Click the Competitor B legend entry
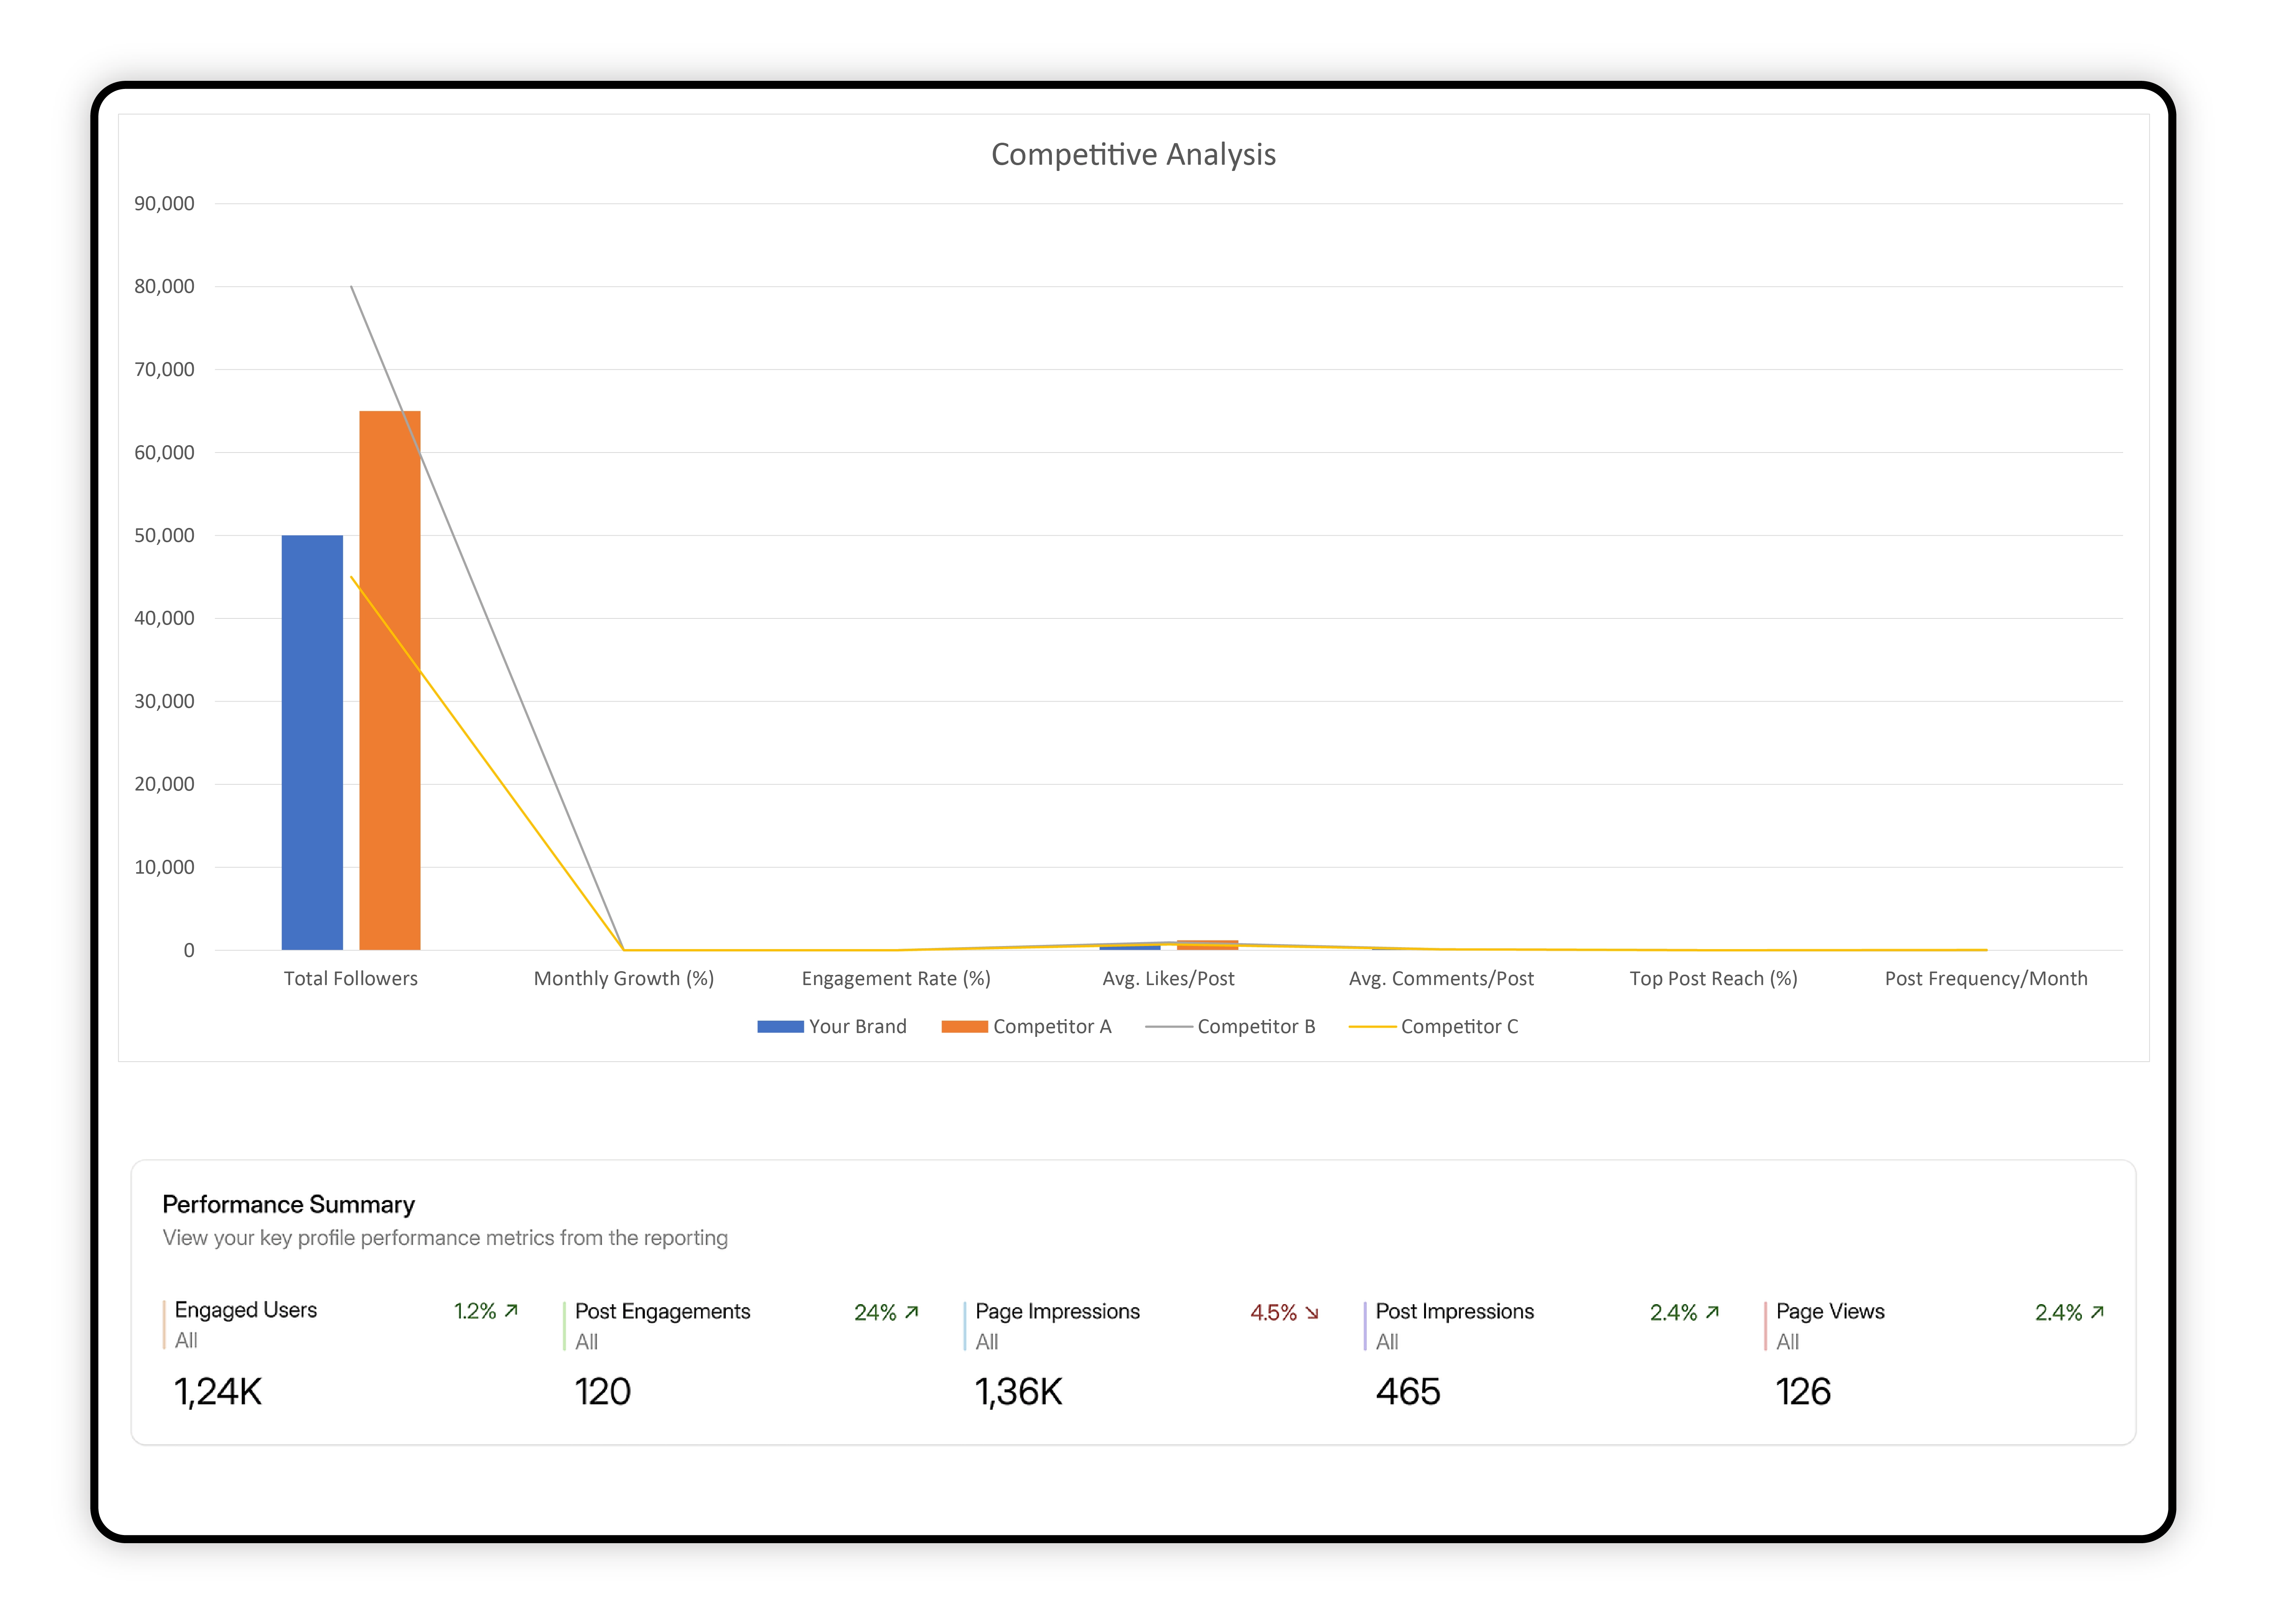The image size is (2269, 1624). [1230, 1027]
